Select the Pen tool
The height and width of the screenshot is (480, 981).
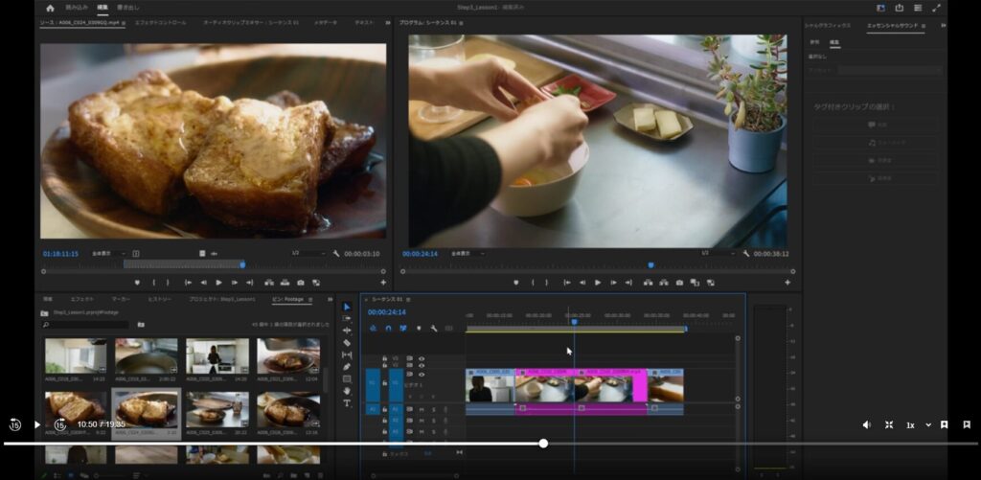347,367
